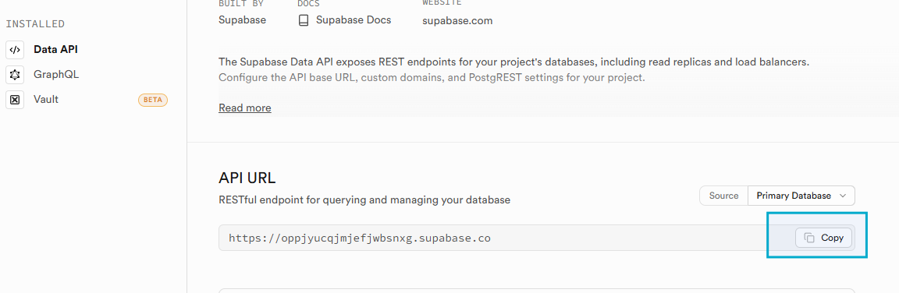Open the Primary Database source dropdown
The image size is (899, 293).
pos(801,196)
